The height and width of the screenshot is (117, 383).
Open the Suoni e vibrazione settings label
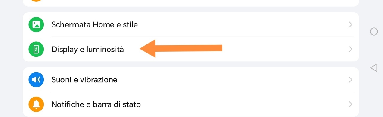pyautogui.click(x=84, y=80)
